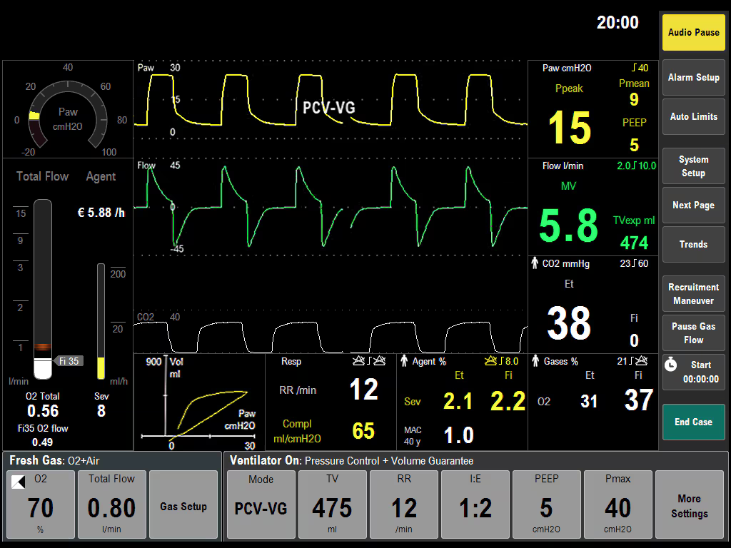Toggle Pause Gas Flow
This screenshot has height=548, width=731.
693,333
